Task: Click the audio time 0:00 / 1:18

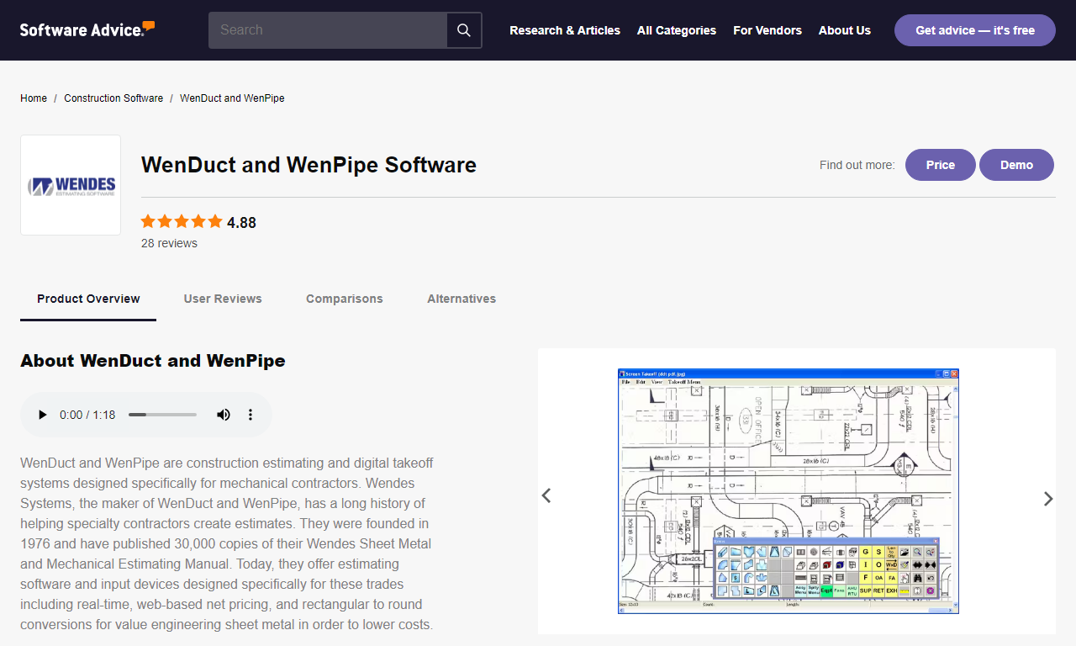Action: click(x=87, y=415)
